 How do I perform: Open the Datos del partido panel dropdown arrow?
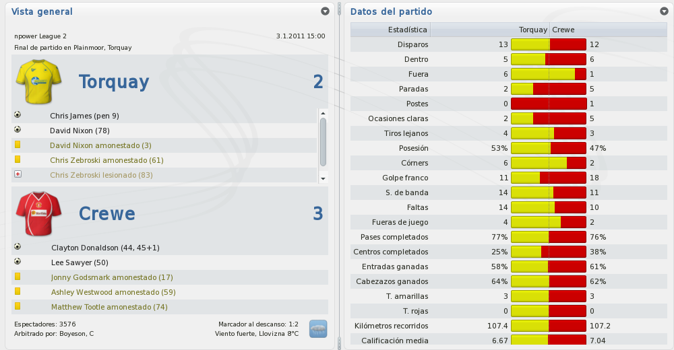[x=664, y=11]
